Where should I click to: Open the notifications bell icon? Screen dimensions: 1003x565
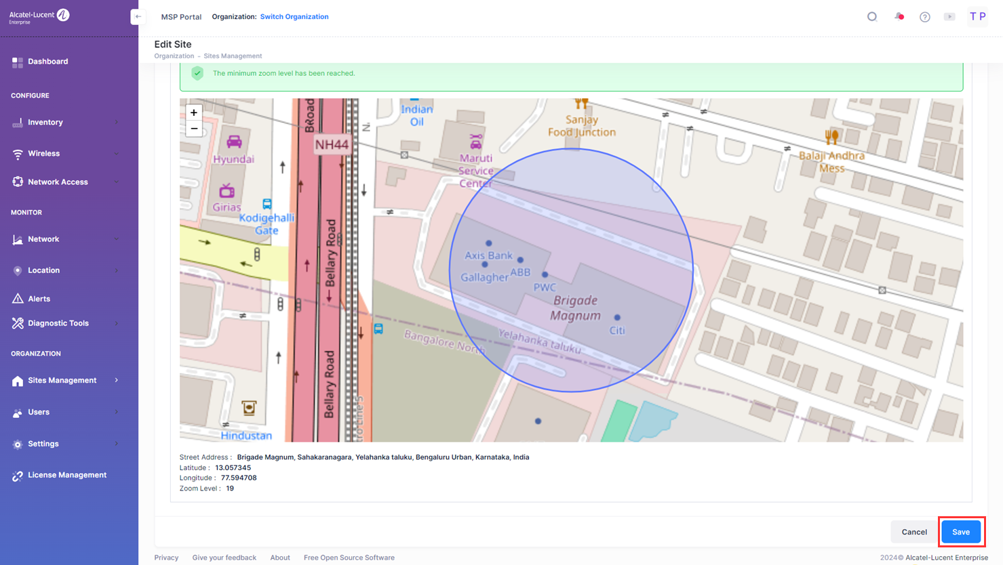click(899, 17)
